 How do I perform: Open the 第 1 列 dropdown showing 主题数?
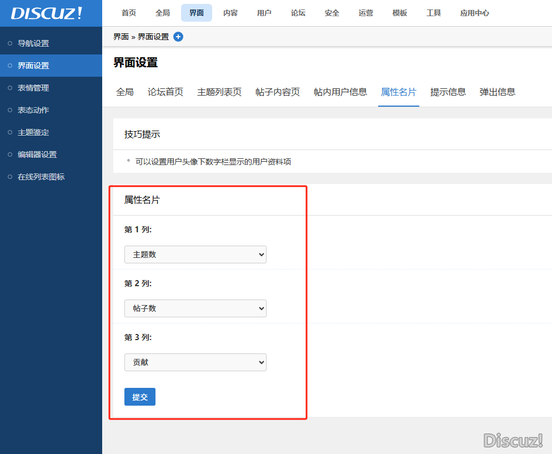coord(195,254)
